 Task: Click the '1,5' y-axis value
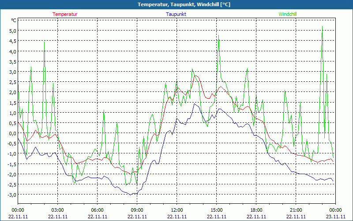[x=13, y=103]
